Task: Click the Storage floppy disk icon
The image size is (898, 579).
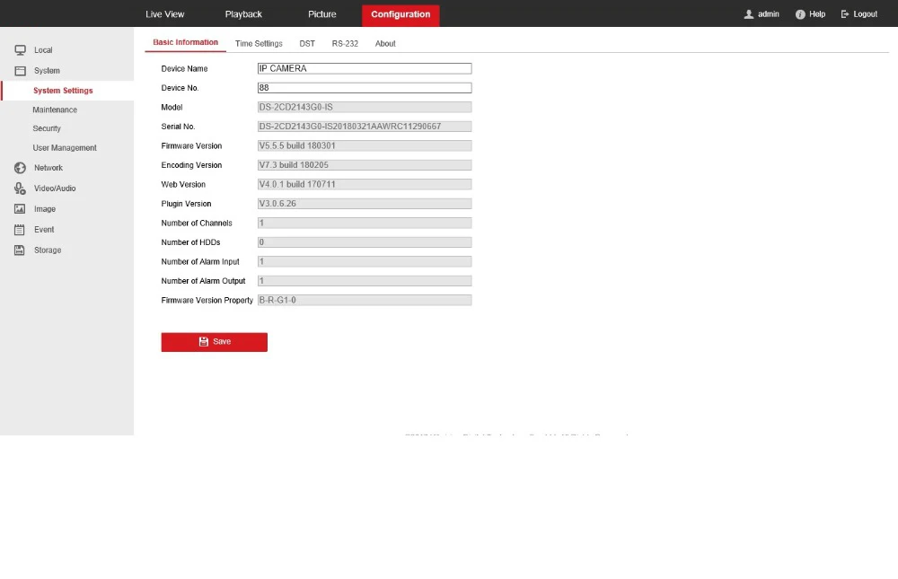Action: click(20, 250)
